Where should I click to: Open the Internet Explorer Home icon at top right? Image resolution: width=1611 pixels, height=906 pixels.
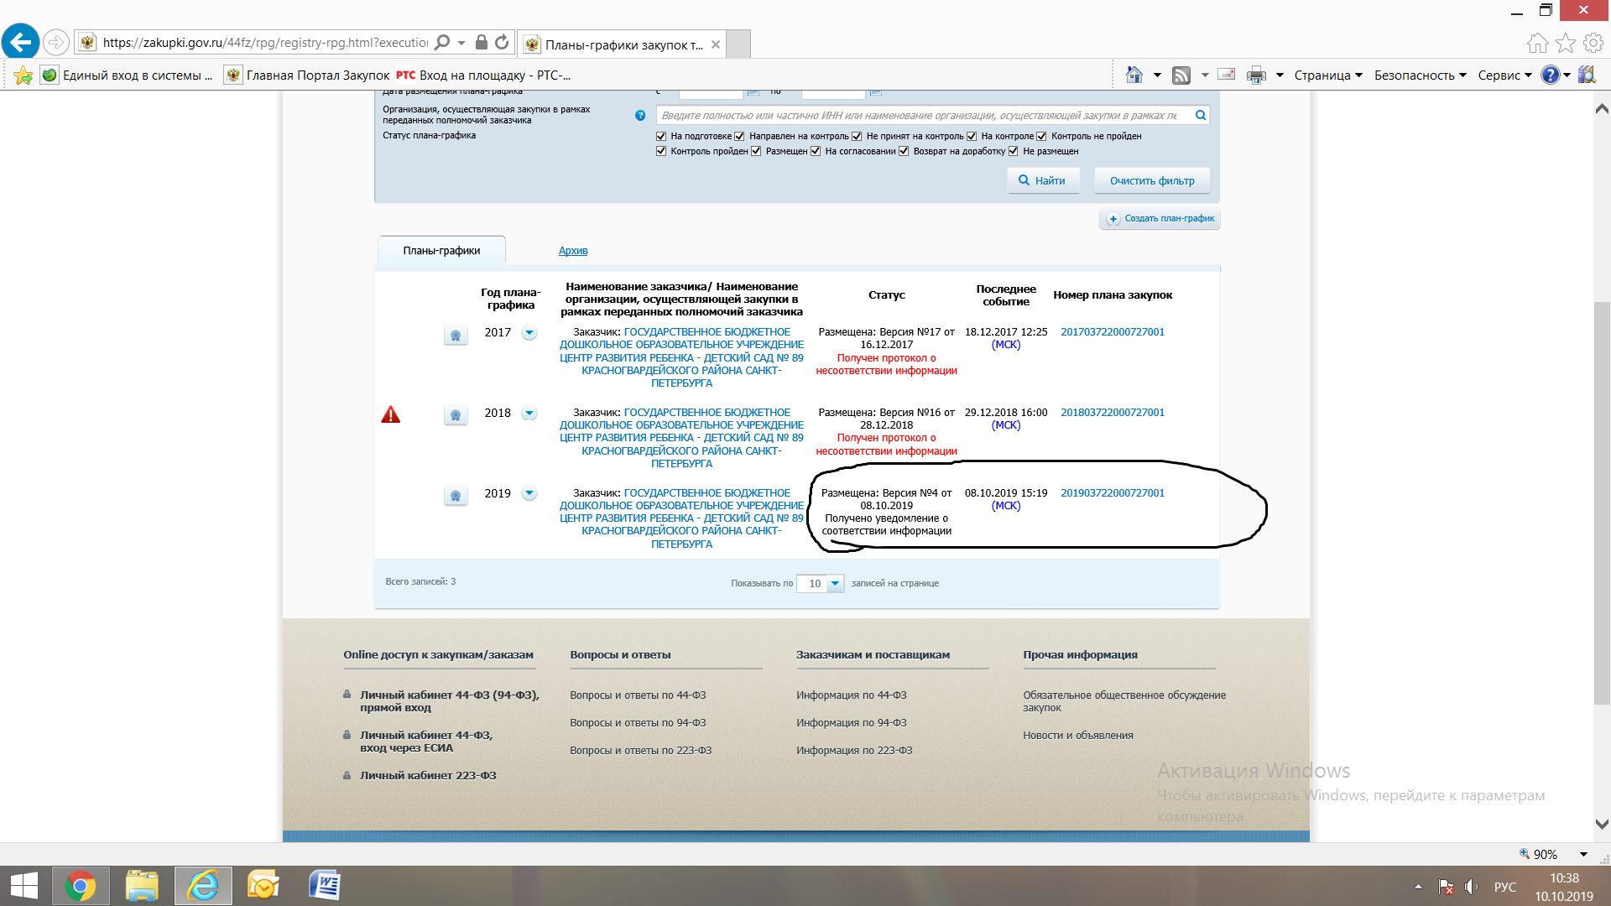(1537, 43)
